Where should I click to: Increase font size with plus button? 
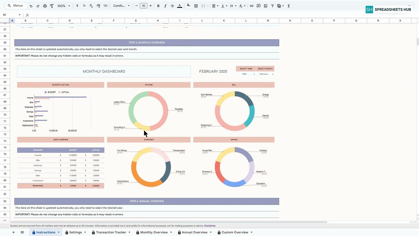click(151, 6)
